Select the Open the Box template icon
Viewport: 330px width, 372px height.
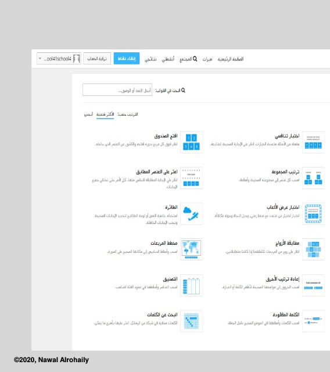191,142
